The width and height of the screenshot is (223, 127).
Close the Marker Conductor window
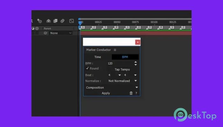point(138,42)
